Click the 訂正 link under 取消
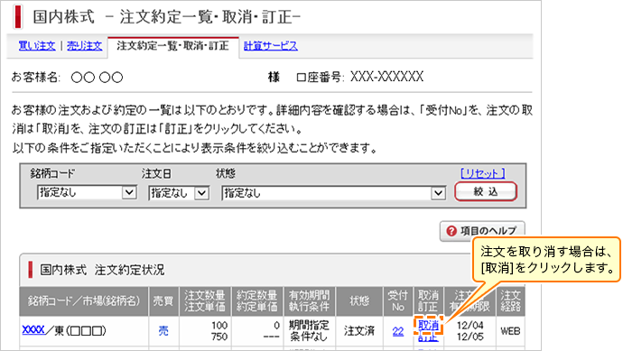 pos(428,337)
